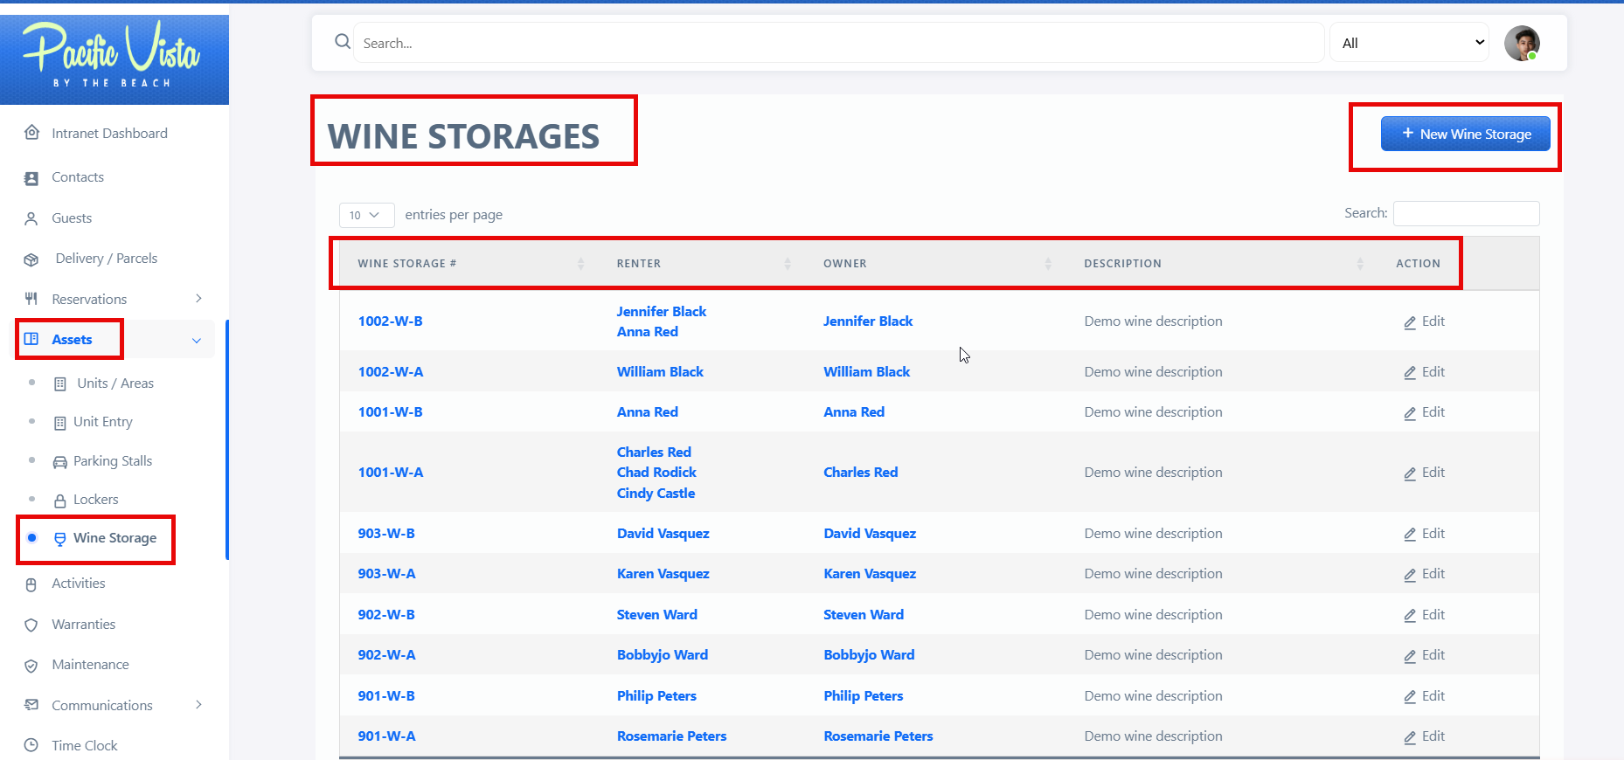Click the Time Clock icon
Screen dimensions: 1624x760
coord(31,745)
